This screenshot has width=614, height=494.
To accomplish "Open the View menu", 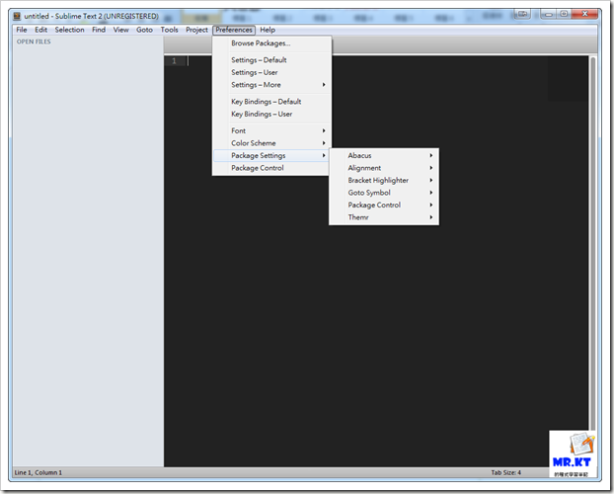I will (x=121, y=30).
